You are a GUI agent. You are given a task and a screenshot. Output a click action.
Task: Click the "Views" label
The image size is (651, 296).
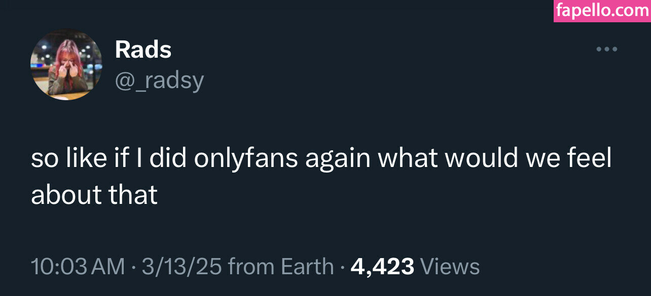click(x=450, y=267)
